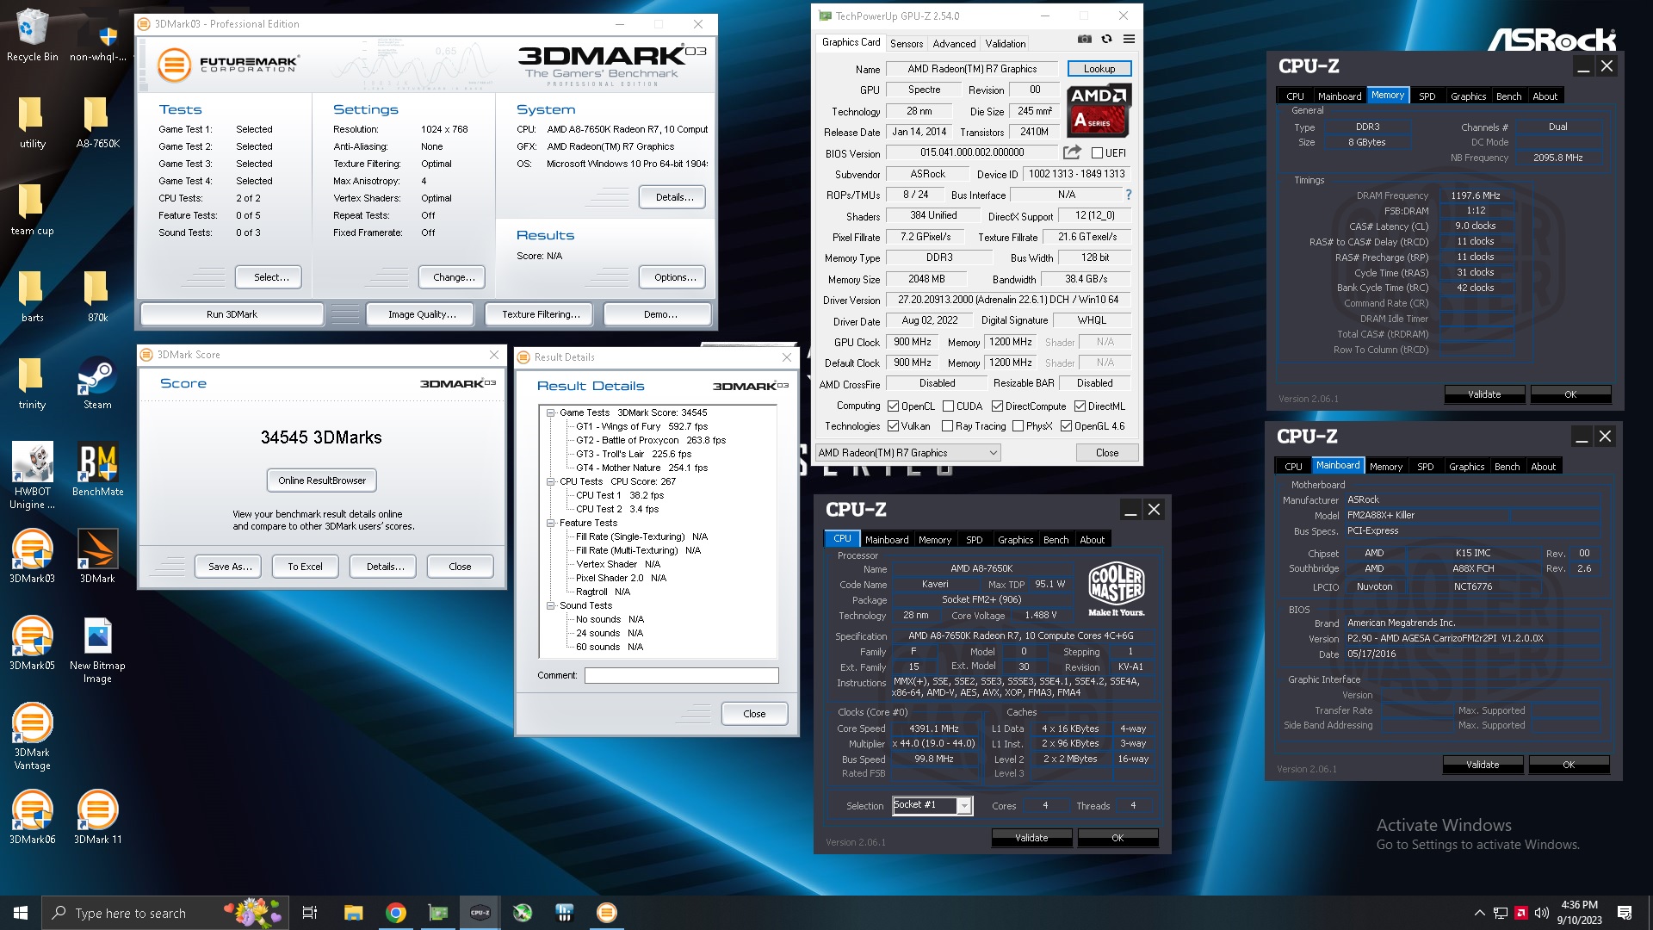
Task: Open notification center on taskbar
Action: 1625,913
